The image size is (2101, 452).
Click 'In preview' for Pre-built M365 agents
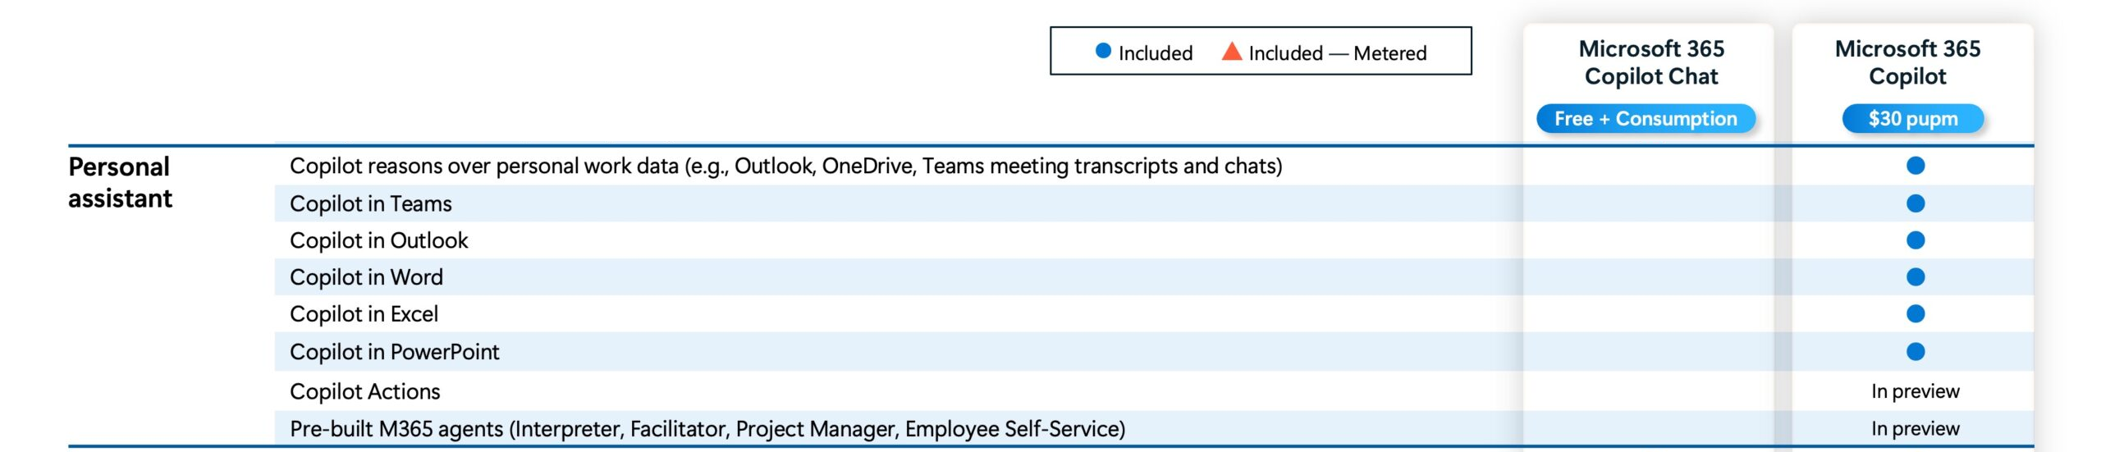coord(1915,428)
